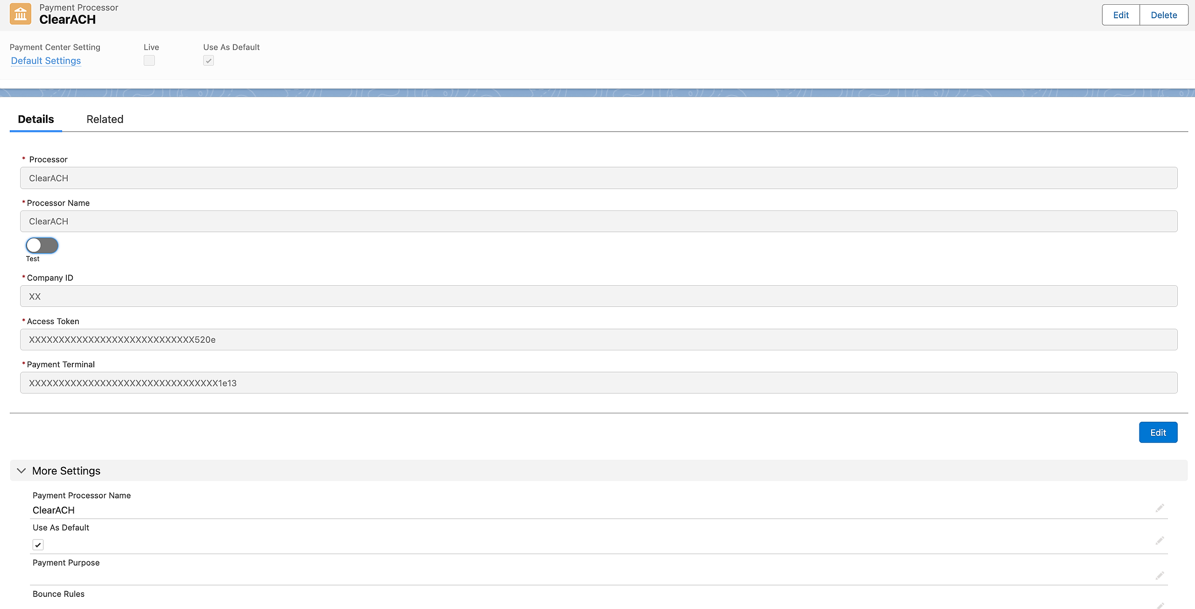Toggle Use As Default checkbox under More Settings
The image size is (1195, 609).
38,545
